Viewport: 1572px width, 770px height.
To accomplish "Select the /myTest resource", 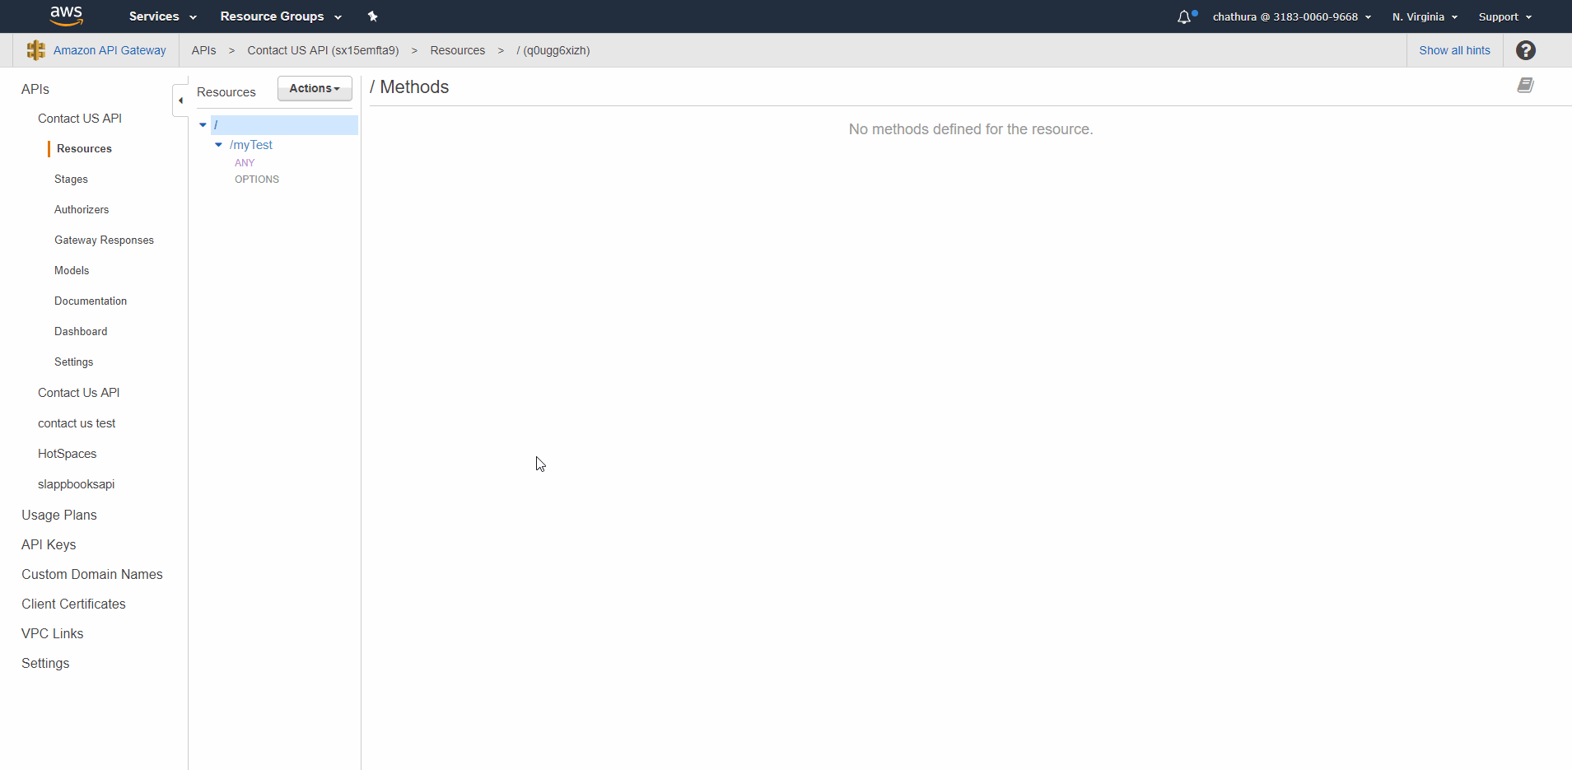I will pos(250,145).
